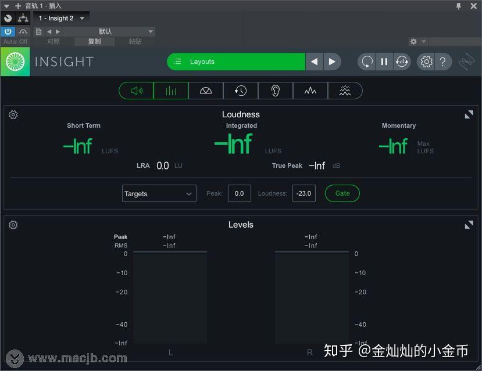Click the Help question mark
This screenshot has height=371, width=482.
coord(443,62)
